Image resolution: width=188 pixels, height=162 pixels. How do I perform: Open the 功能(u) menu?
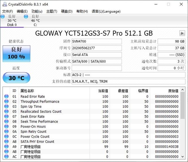pos(37,11)
